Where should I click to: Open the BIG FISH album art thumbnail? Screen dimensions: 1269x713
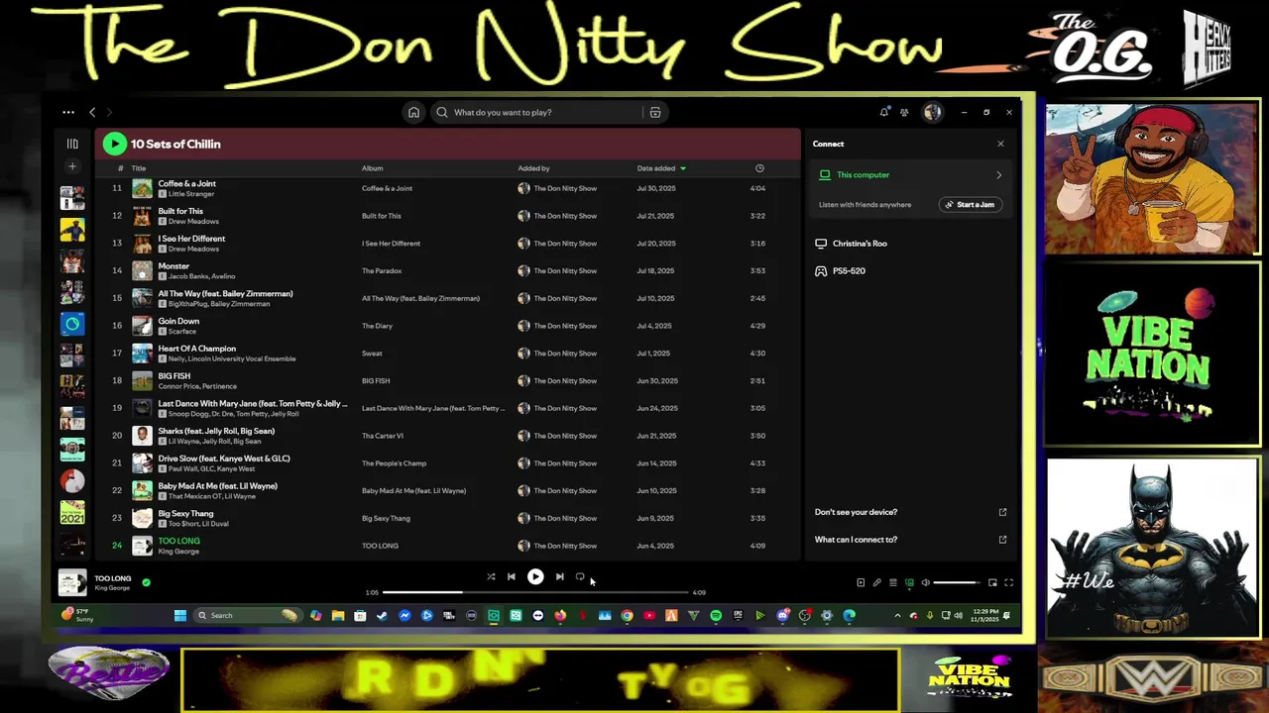142,380
